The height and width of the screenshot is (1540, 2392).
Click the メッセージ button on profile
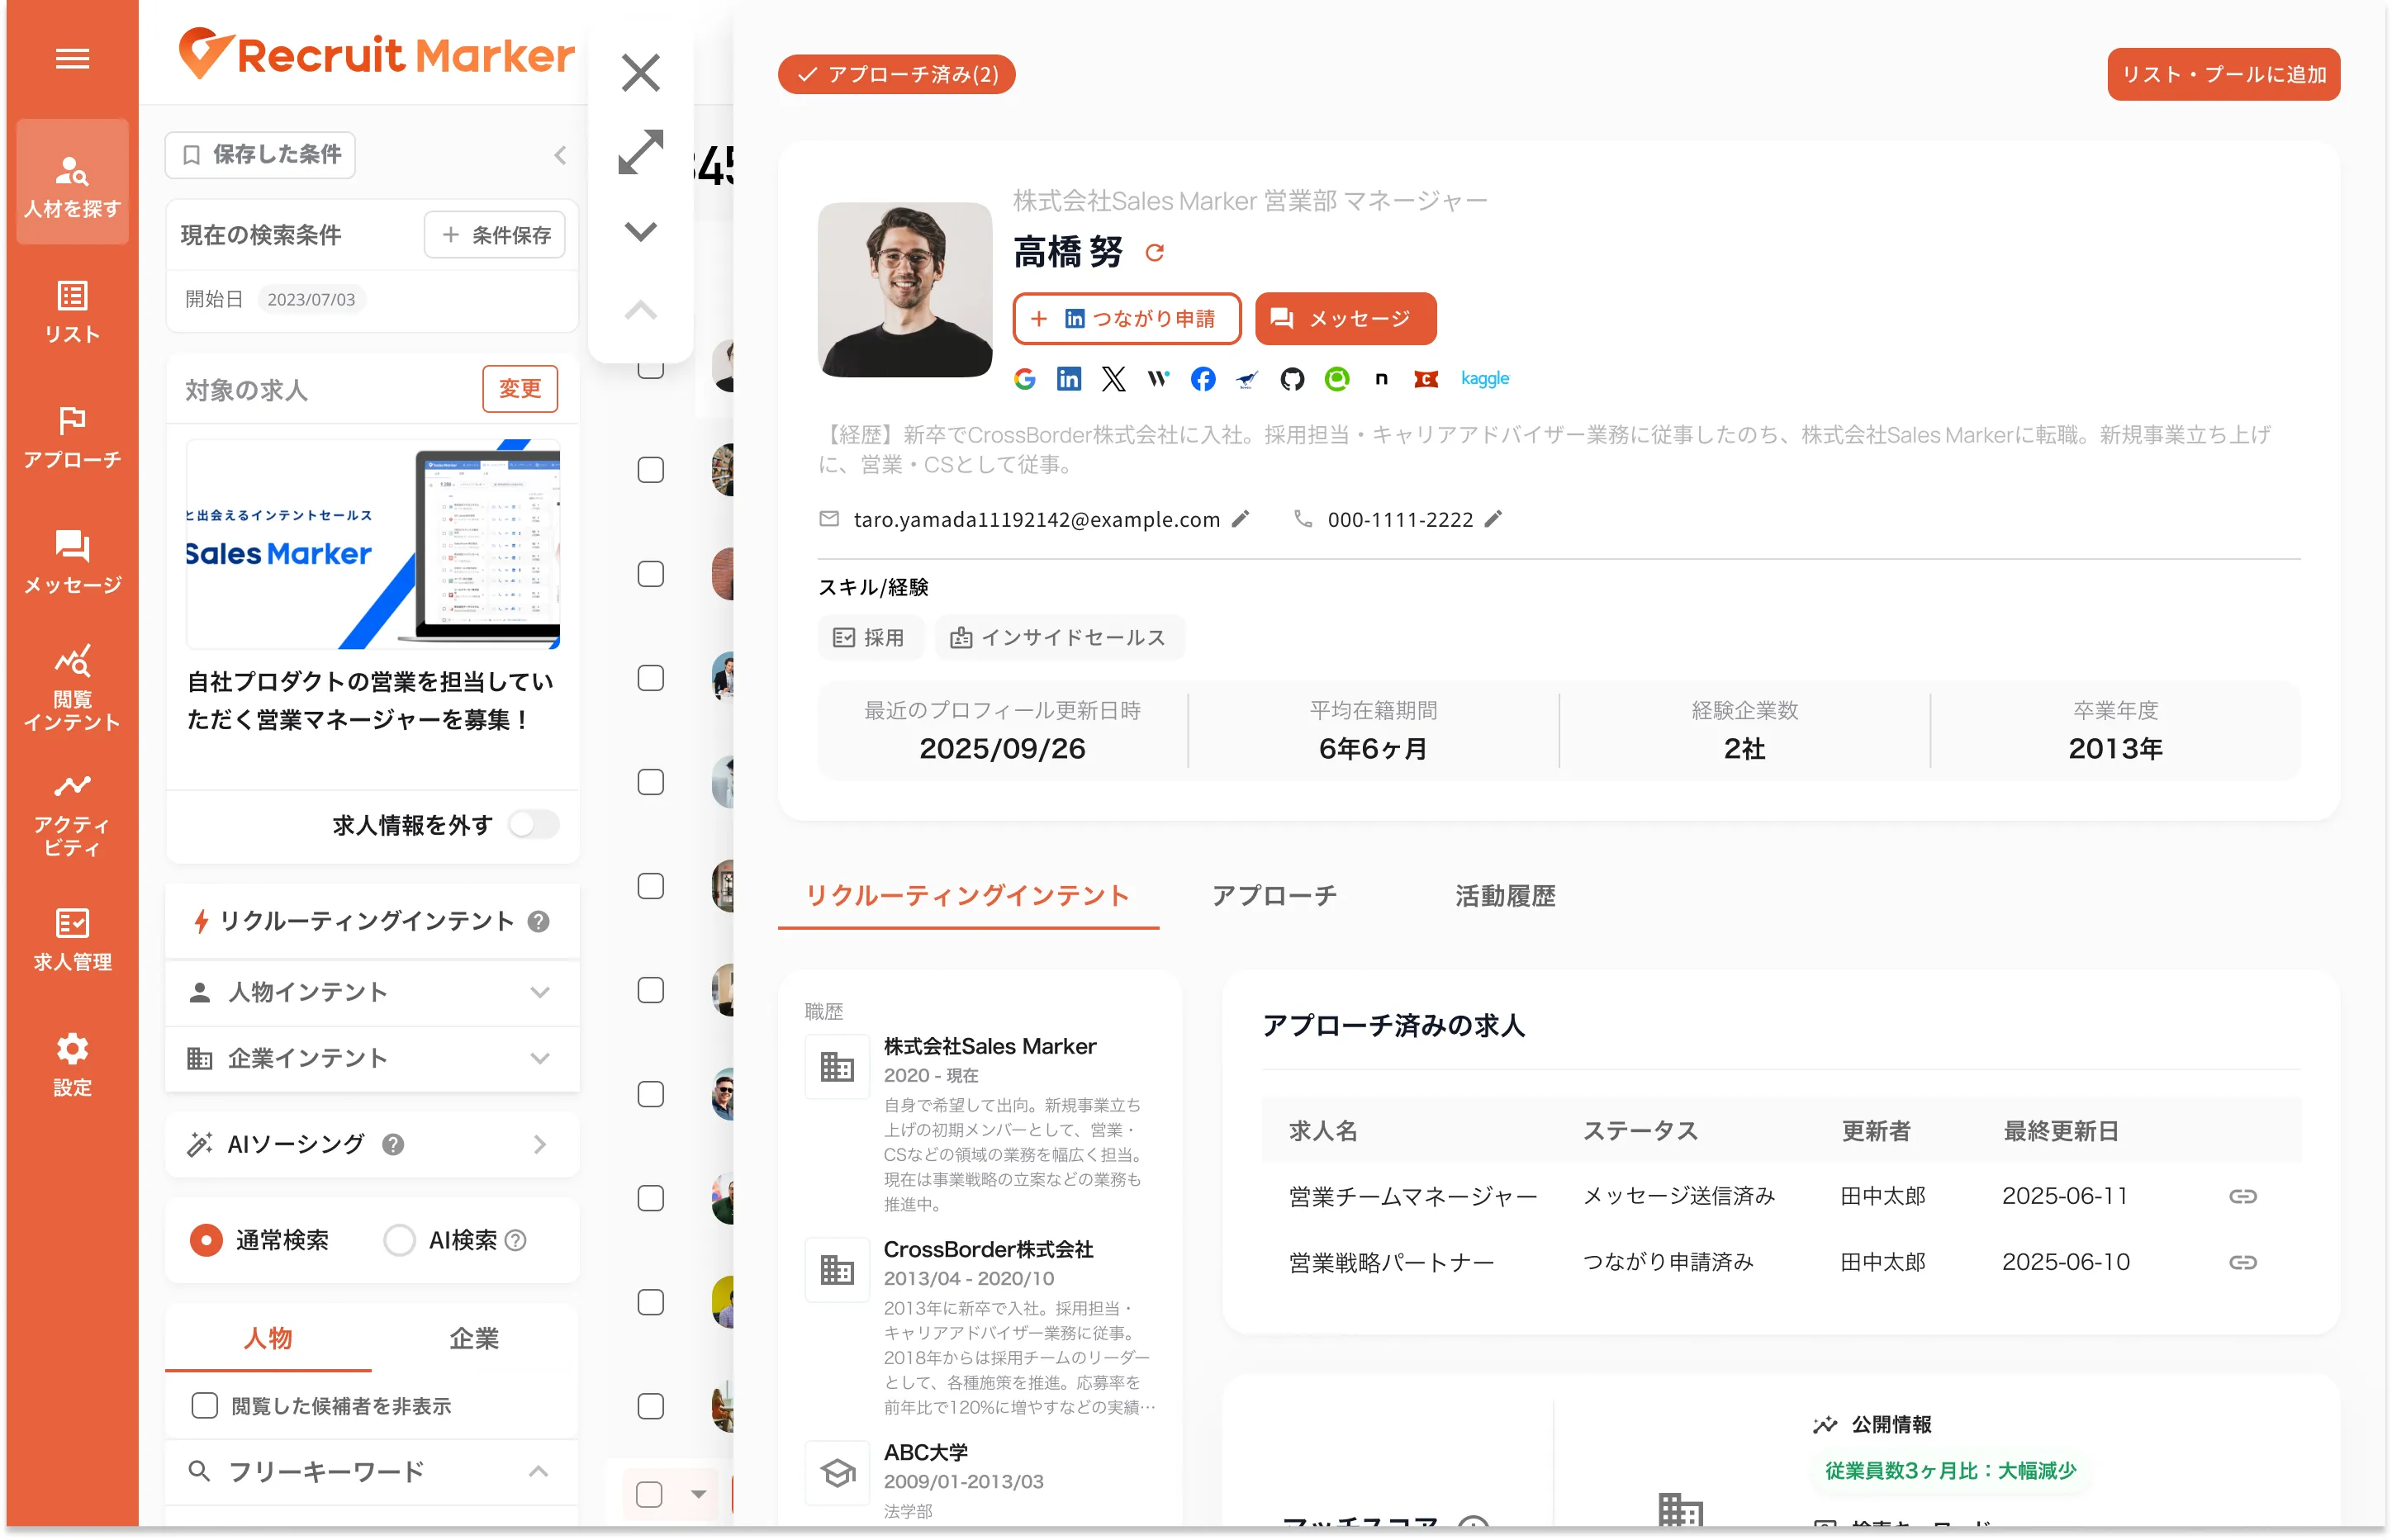click(1345, 319)
